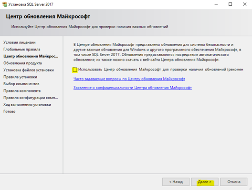Select the Готово step
This screenshot has height=190, width=252.
click(x=10, y=111)
